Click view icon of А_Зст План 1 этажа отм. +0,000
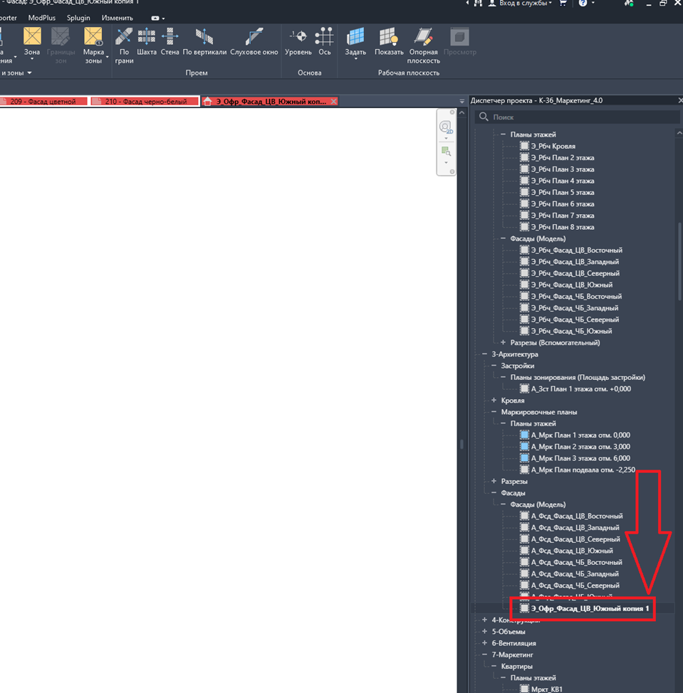Image resolution: width=683 pixels, height=693 pixels. pos(524,388)
